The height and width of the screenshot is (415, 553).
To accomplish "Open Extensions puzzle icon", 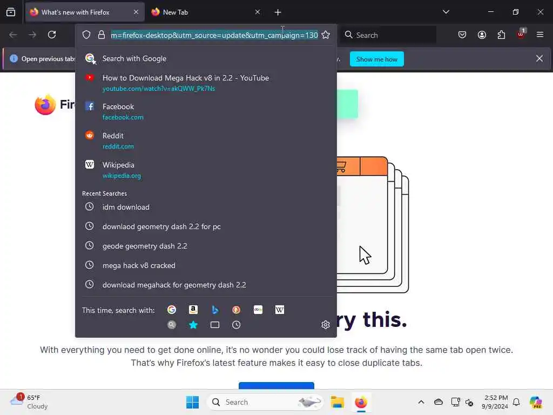I will 501,35.
